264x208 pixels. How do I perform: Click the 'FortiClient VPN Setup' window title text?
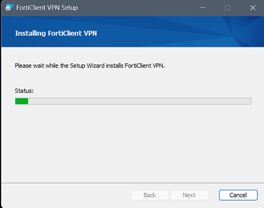tap(47, 8)
